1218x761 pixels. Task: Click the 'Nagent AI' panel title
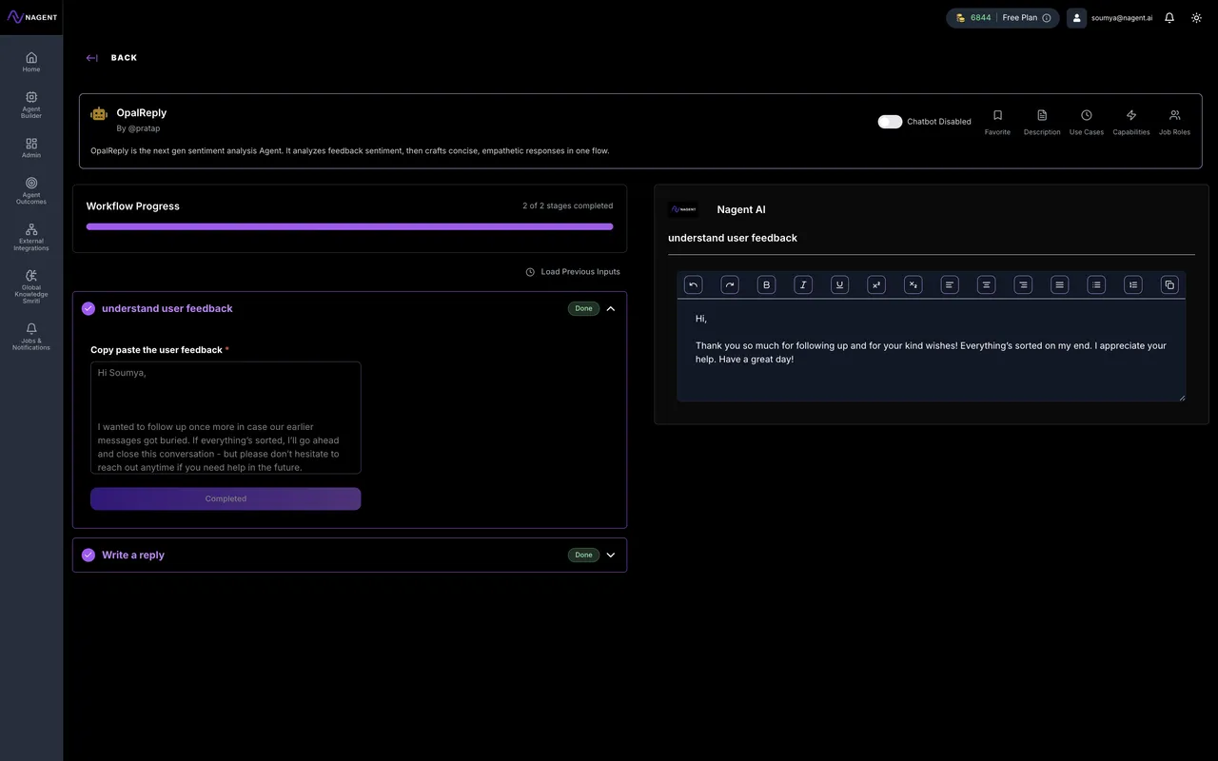741,209
